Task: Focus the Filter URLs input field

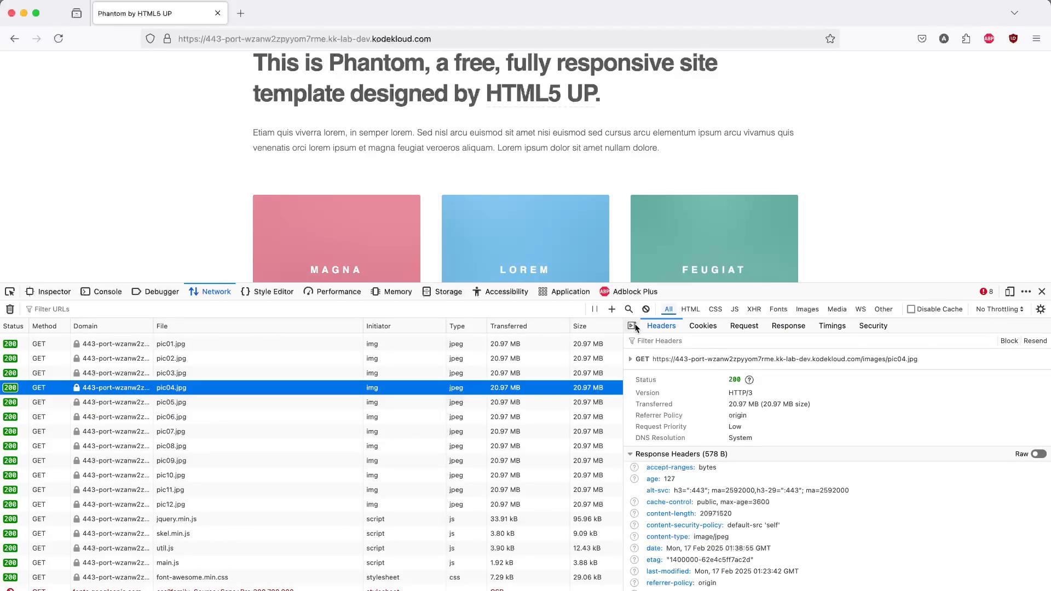Action: coord(304,309)
